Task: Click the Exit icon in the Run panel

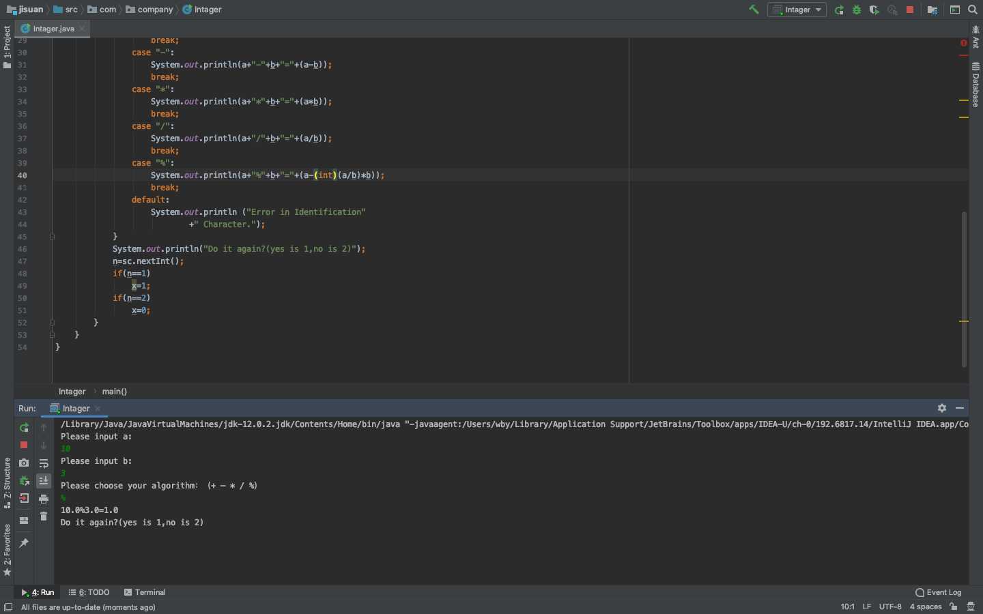Action: 24,498
